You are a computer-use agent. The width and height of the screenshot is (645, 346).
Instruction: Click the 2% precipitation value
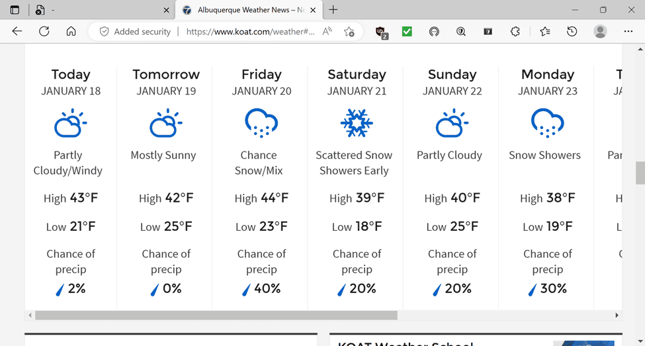coord(77,289)
